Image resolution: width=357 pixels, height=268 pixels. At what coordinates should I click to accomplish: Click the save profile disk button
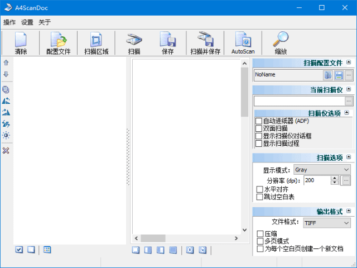click(x=338, y=75)
